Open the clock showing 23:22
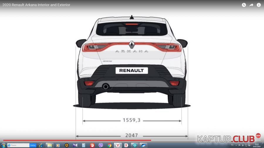 (257, 145)
